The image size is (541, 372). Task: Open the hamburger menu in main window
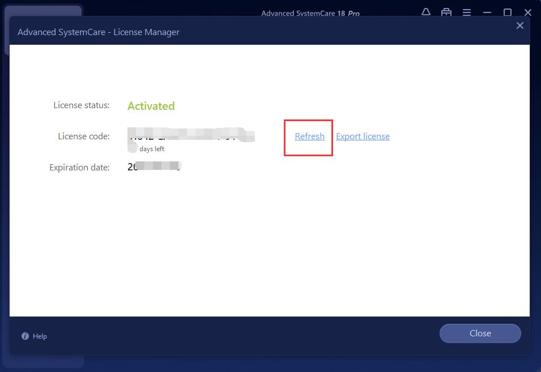pyautogui.click(x=466, y=12)
